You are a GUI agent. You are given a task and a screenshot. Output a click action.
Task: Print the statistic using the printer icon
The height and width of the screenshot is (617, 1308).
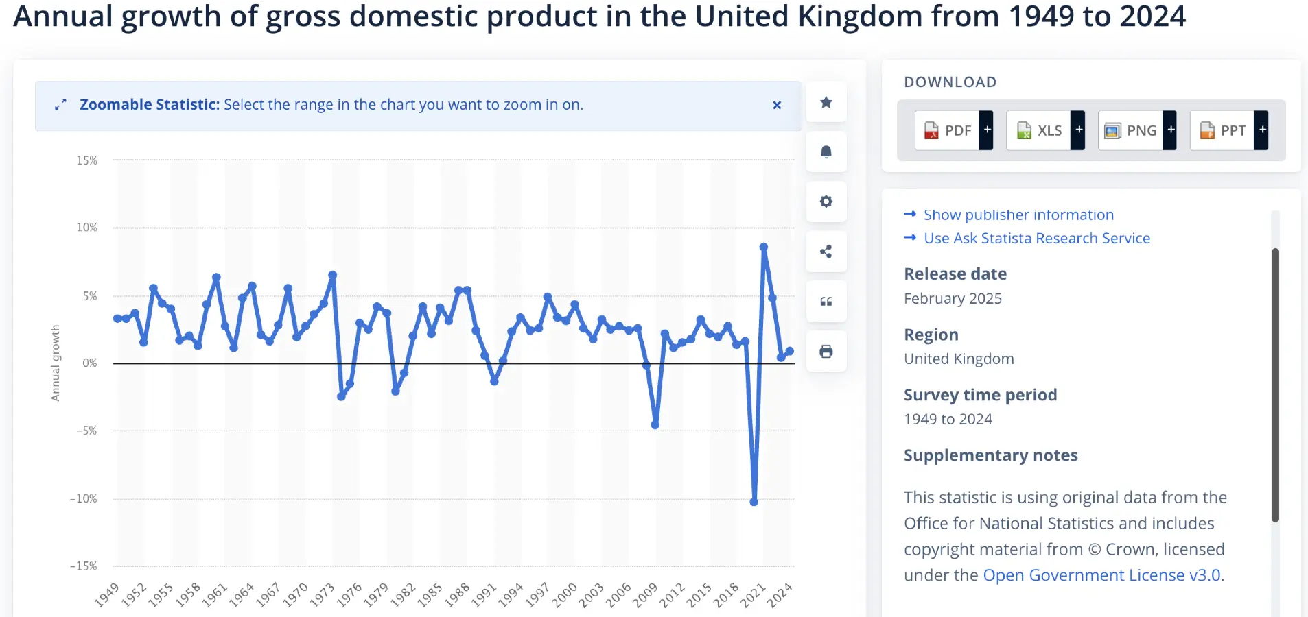point(826,351)
